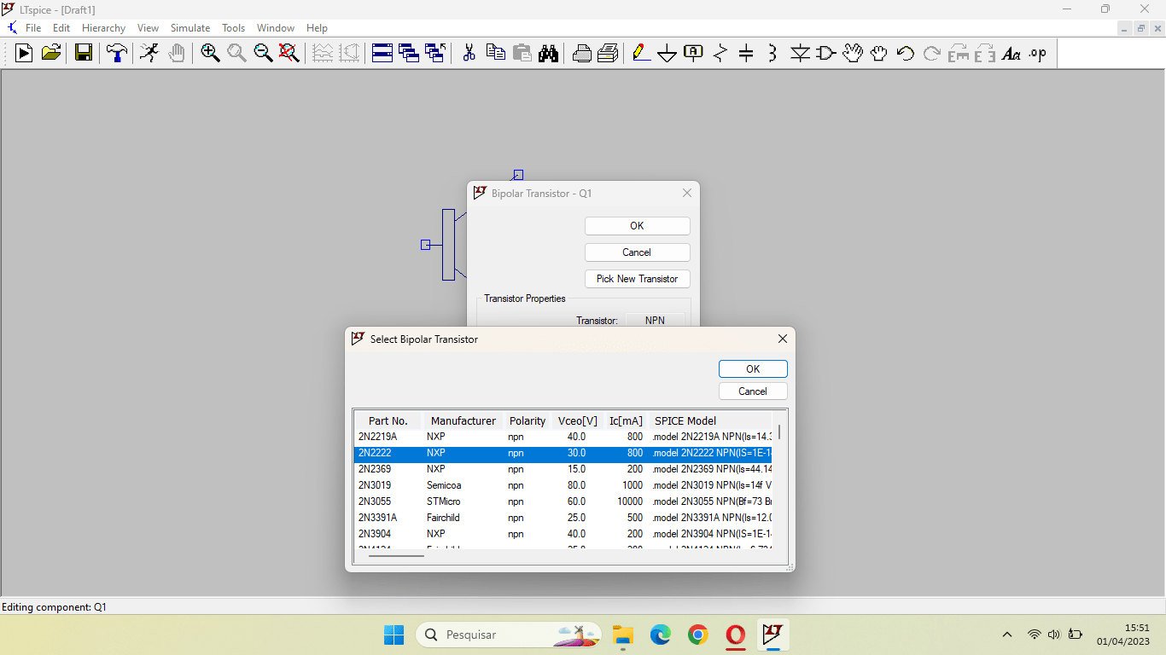This screenshot has height=655, width=1166.
Task: Sort by Vceo[V] column header
Action: [578, 420]
